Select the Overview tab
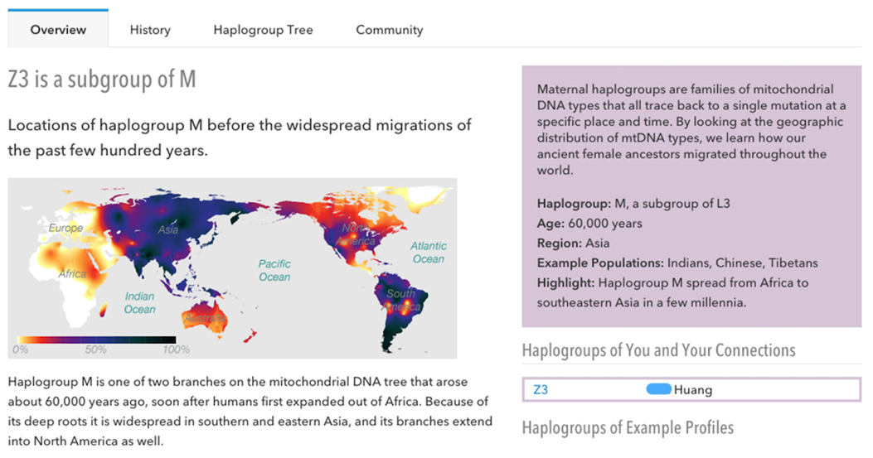873x458 pixels. pos(58,30)
